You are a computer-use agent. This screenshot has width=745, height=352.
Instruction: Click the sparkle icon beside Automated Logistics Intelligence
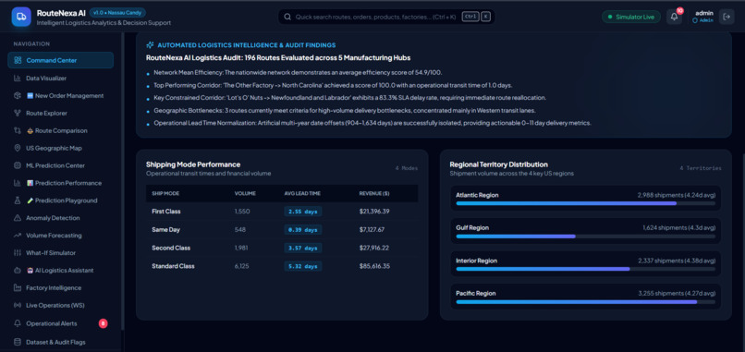[x=150, y=45]
